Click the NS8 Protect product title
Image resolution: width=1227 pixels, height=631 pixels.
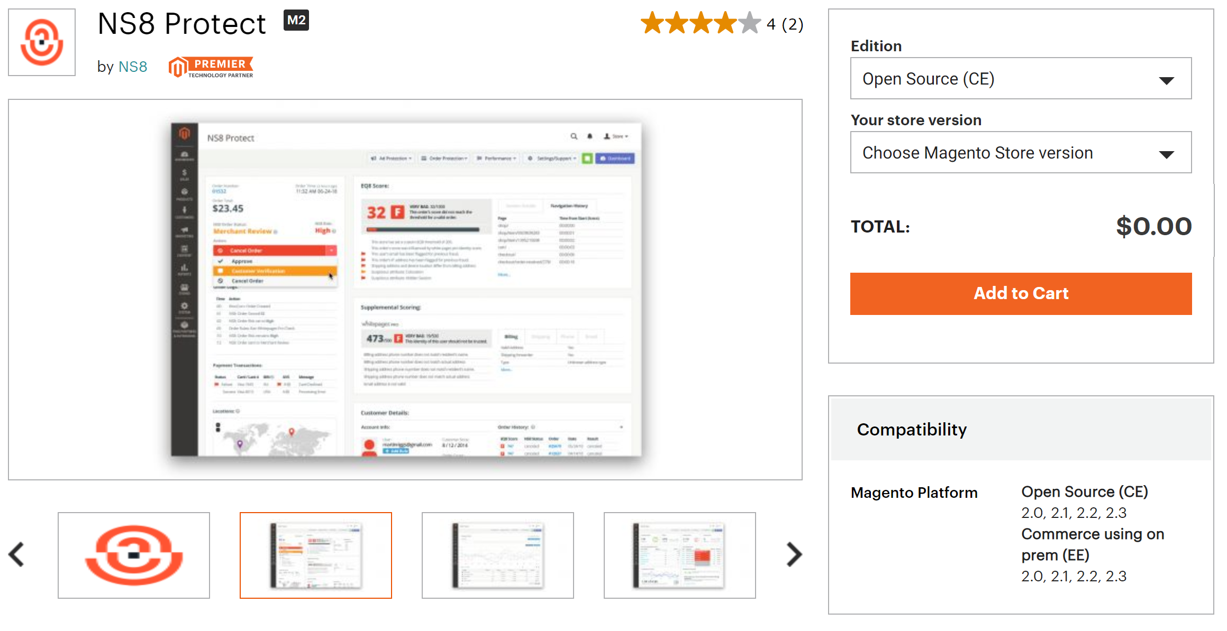point(181,24)
